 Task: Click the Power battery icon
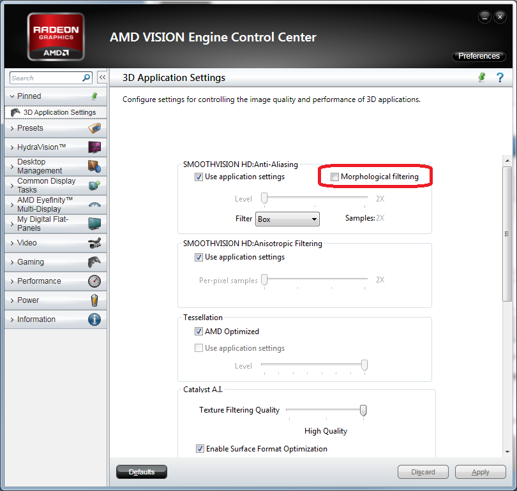(x=94, y=300)
